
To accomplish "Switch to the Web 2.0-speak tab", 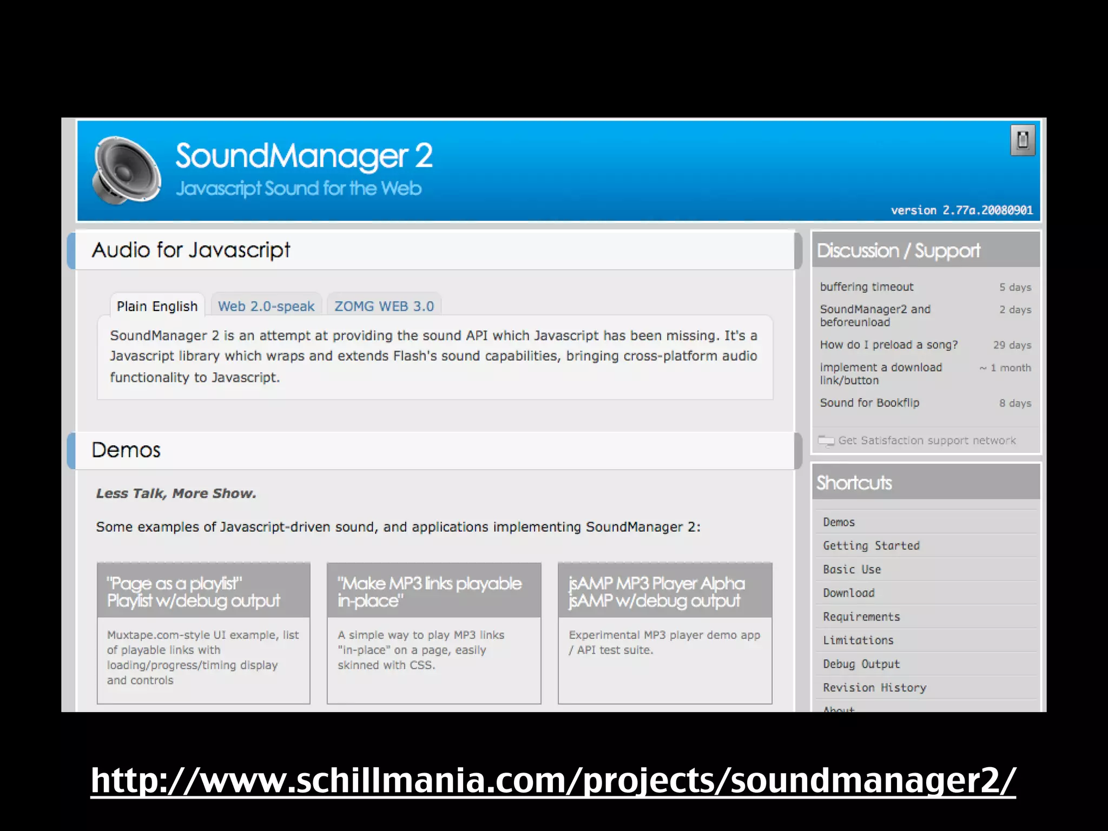I will coord(266,306).
